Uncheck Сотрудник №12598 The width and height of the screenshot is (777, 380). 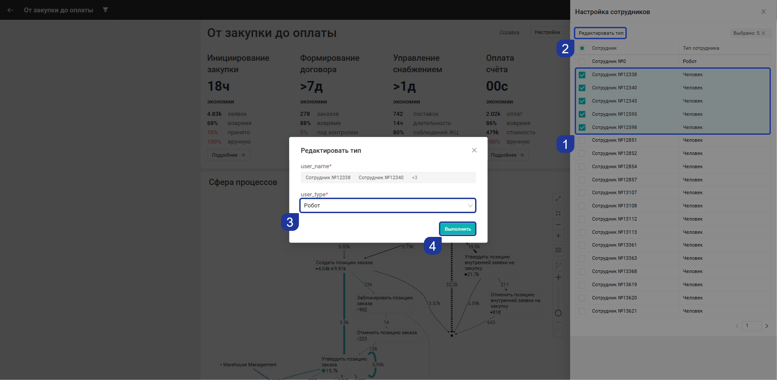coord(582,128)
